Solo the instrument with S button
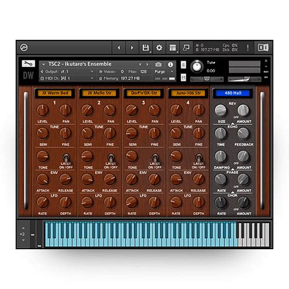Image resolution: width=289 pixels, height=289 pixels. click(x=183, y=65)
